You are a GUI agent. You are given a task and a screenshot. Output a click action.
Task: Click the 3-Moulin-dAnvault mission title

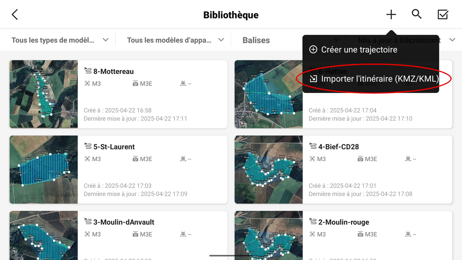[x=124, y=222]
